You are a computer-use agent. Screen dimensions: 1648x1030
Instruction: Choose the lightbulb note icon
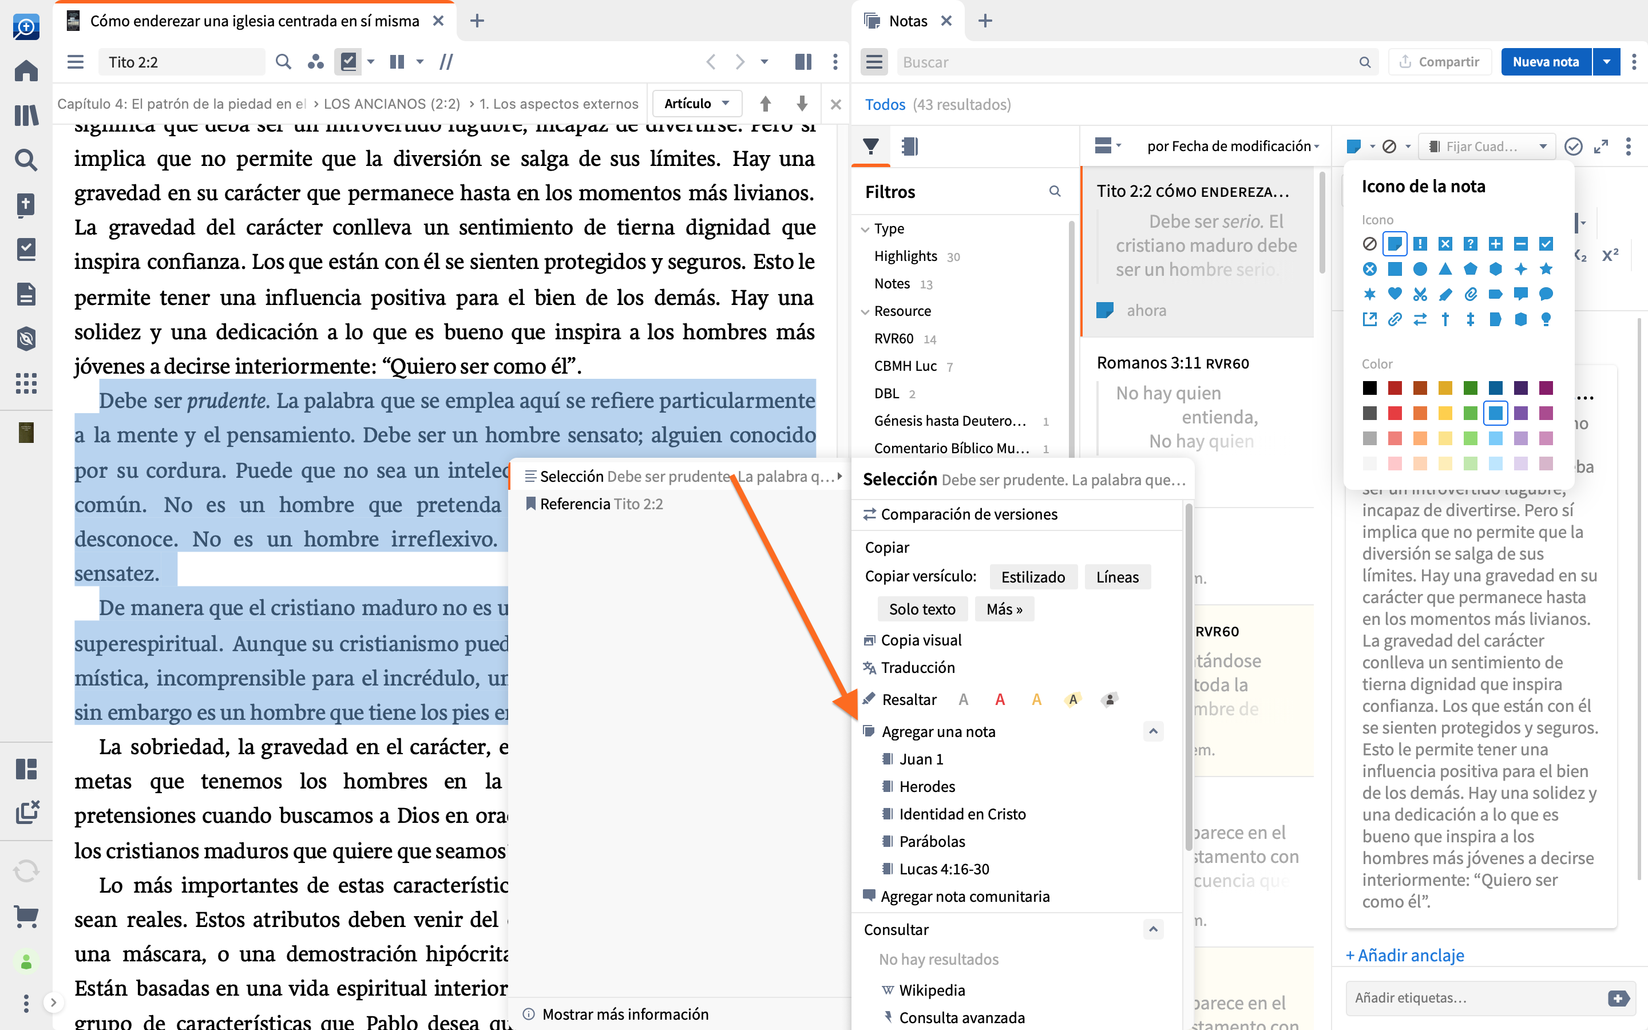click(x=1546, y=319)
